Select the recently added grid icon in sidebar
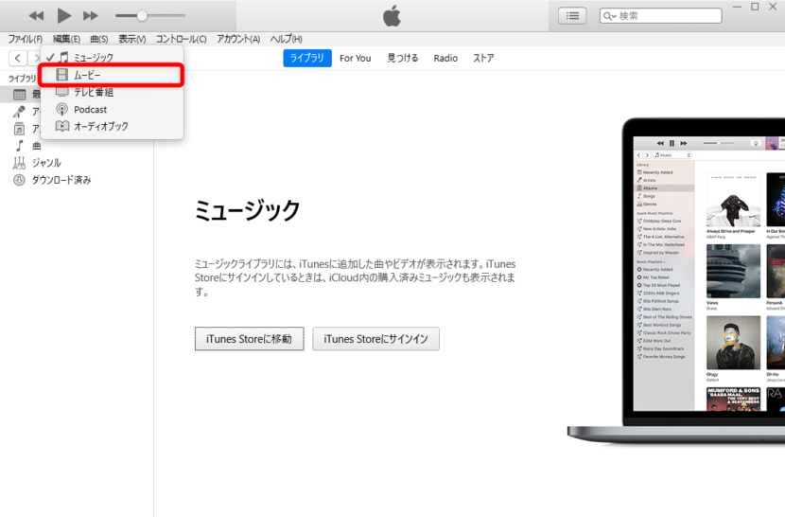785x517 pixels. [20, 95]
